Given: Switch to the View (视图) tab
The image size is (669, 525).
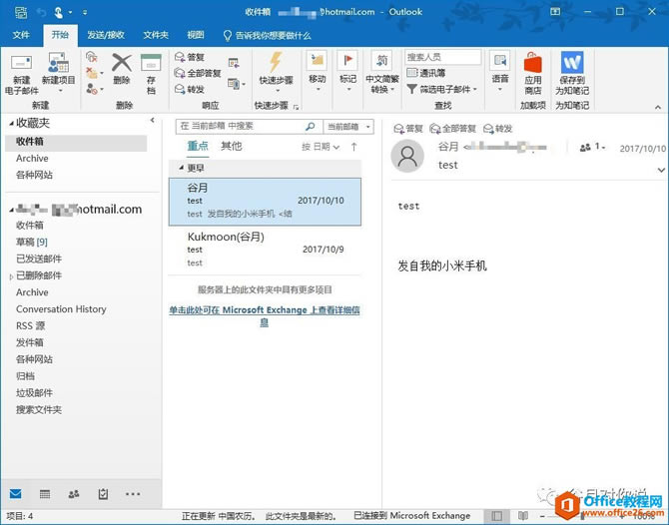Looking at the screenshot, I should click(x=196, y=35).
